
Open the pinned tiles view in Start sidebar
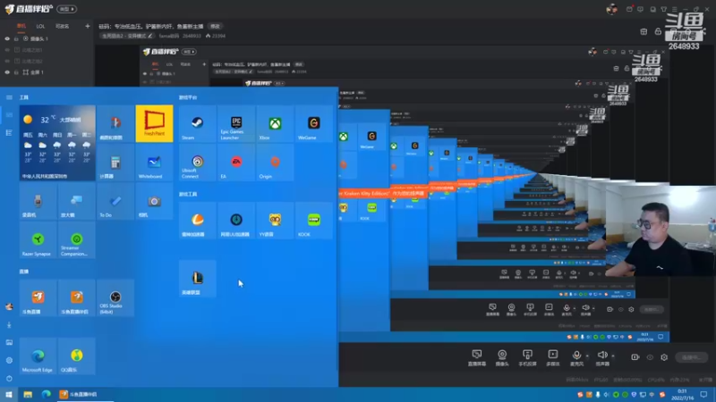pos(9,115)
